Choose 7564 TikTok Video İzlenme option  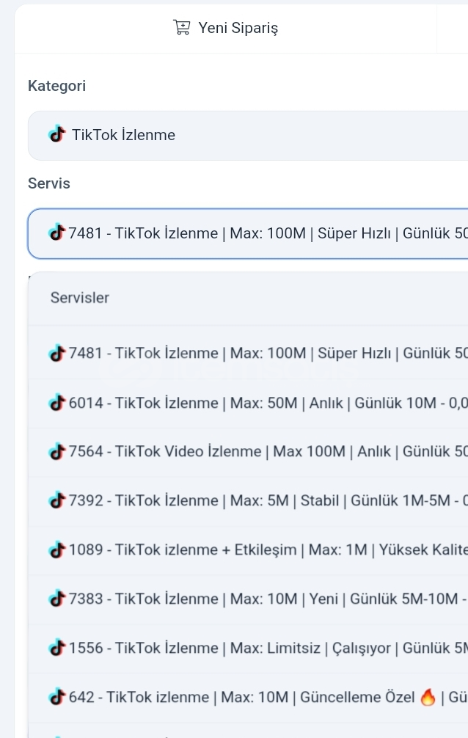pyautogui.click(x=248, y=452)
